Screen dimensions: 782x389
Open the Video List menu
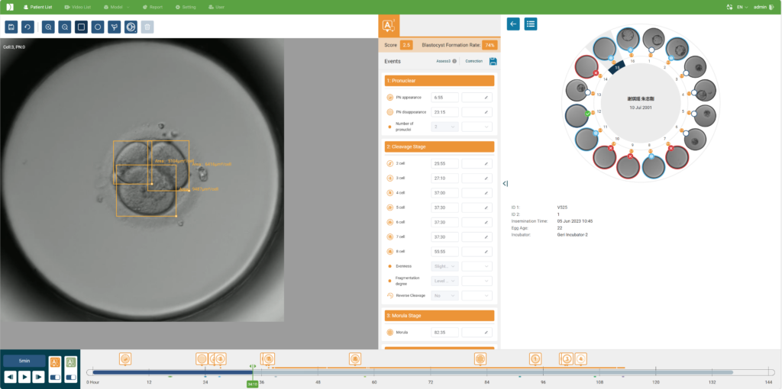click(x=78, y=7)
